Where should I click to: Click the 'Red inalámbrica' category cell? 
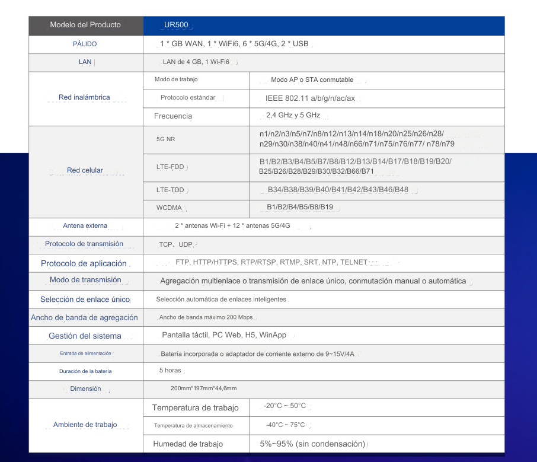[84, 97]
